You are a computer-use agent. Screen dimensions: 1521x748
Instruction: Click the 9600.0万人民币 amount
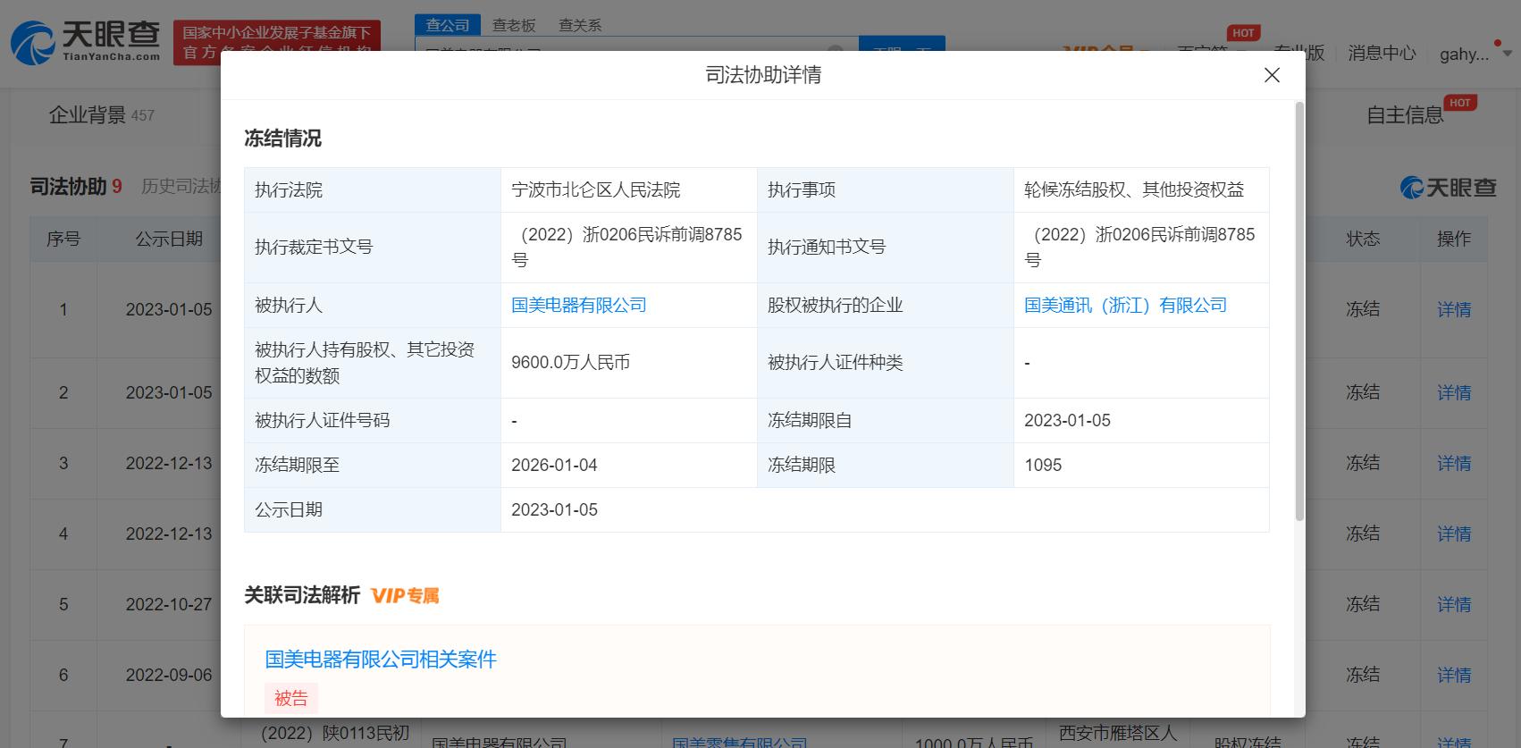click(570, 363)
